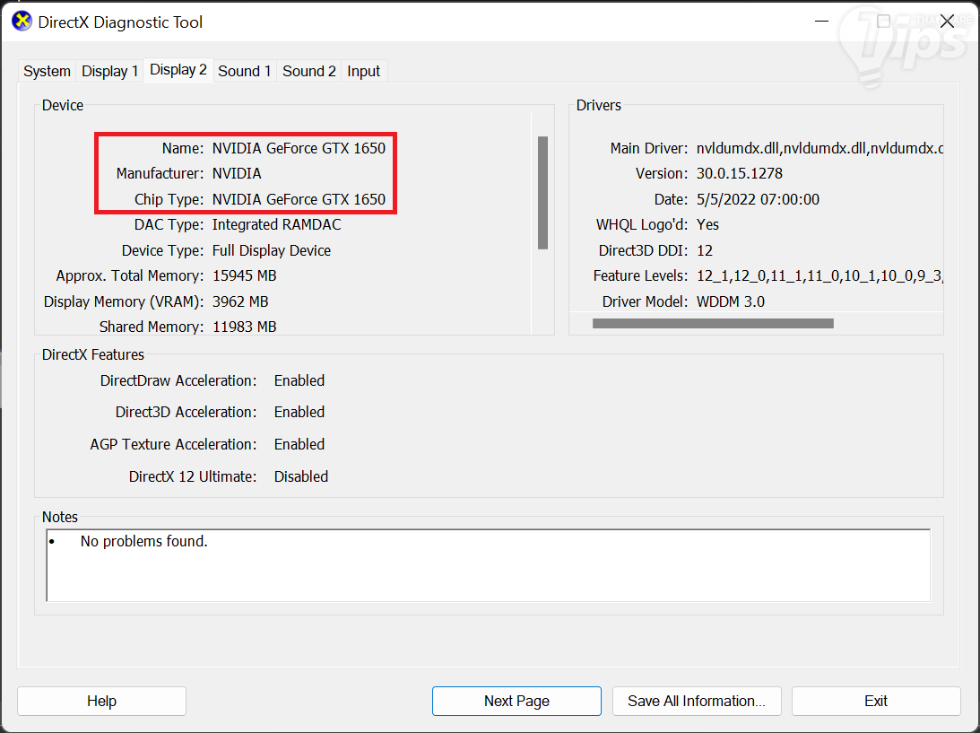Click the Feature Levels label
The height and width of the screenshot is (733, 980).
pyautogui.click(x=640, y=275)
